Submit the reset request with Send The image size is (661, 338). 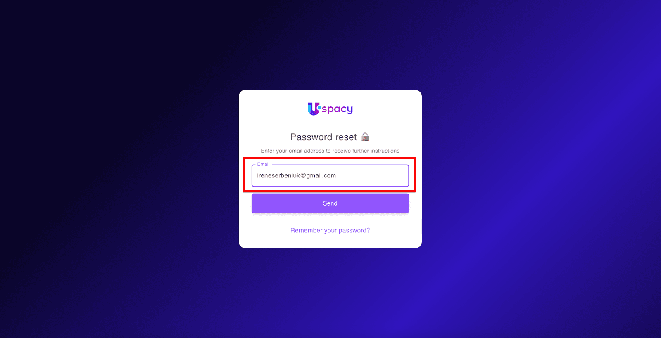(330, 203)
